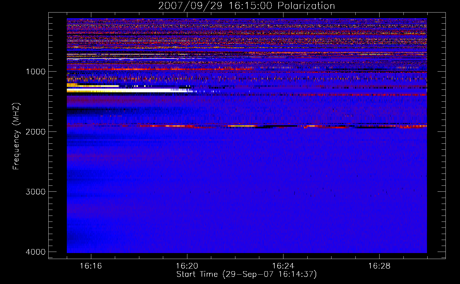Screen dimensions: 460x284
Task: Click the "Frequency (MHZ)" axis label
Action: (16, 136)
